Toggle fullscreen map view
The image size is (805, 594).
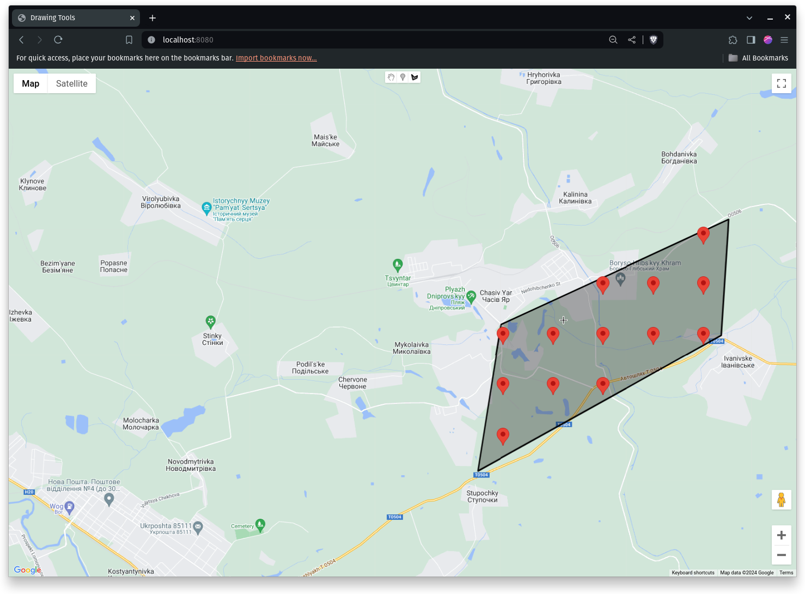point(782,83)
